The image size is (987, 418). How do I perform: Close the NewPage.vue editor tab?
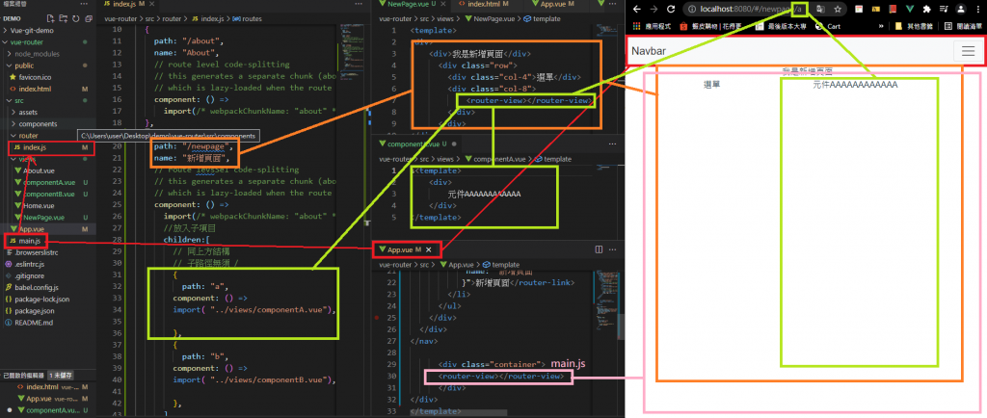441,5
